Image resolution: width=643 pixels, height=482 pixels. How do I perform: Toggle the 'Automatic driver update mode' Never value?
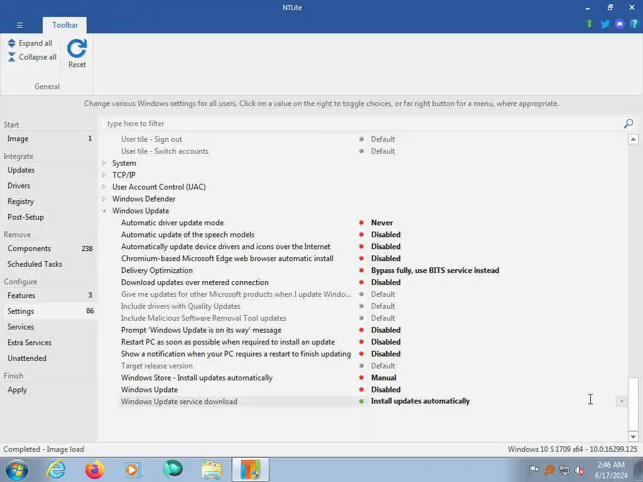coord(382,223)
